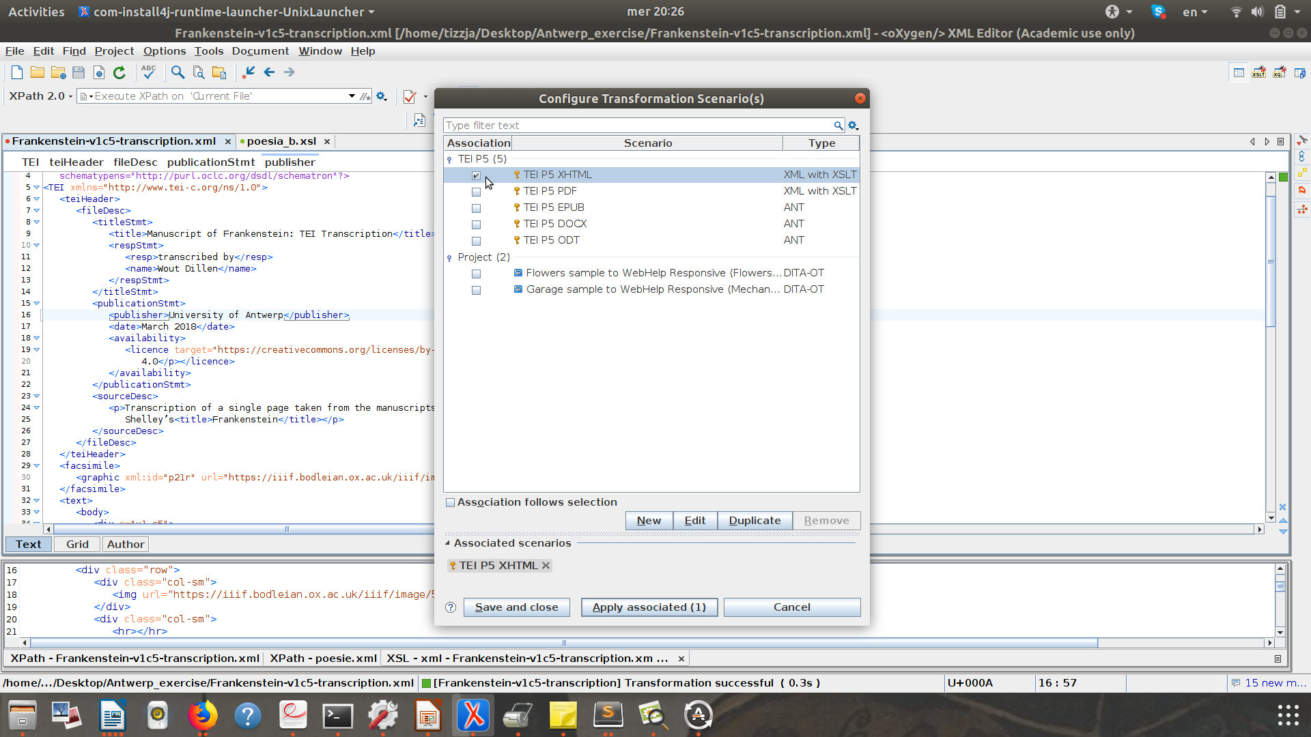Check TEI P5 PDF scenario

[x=476, y=192]
